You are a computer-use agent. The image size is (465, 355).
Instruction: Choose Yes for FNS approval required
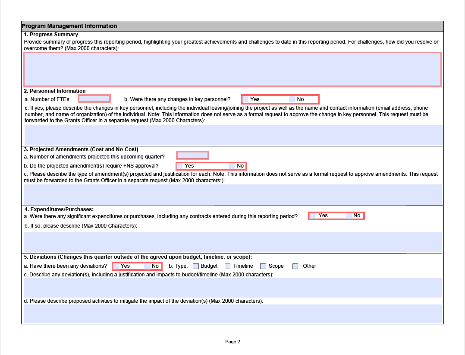(x=180, y=166)
